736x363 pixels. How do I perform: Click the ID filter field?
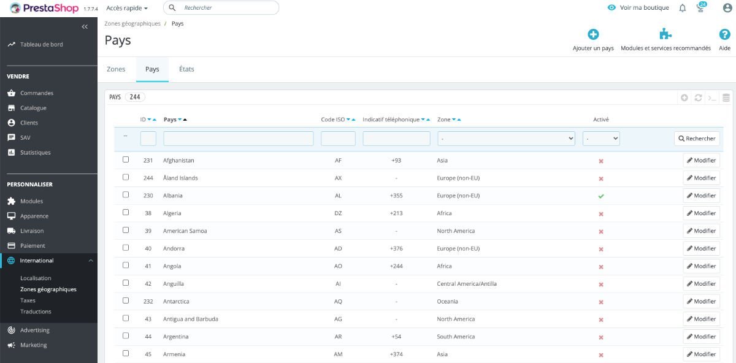(148, 139)
